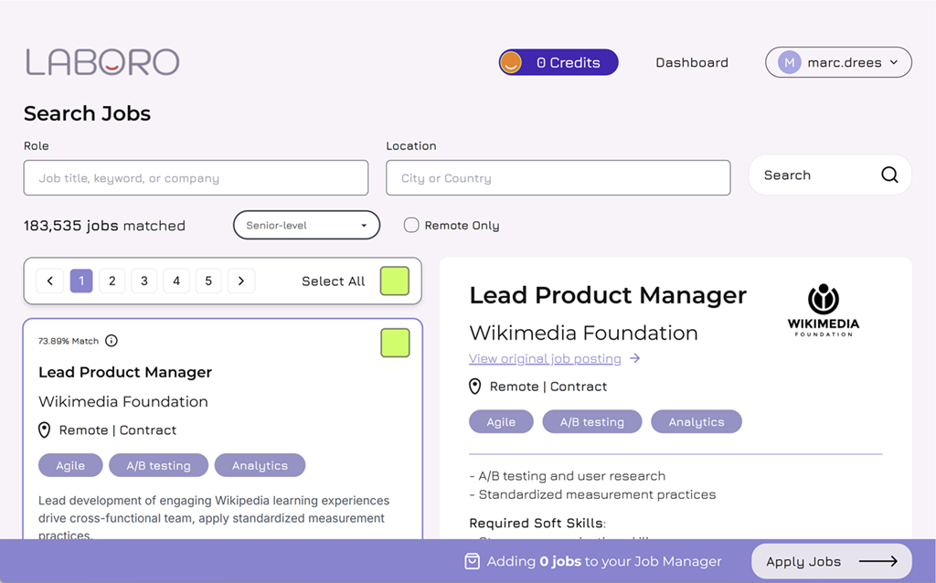
Task: Click the Laboro logo
Action: [x=102, y=62]
